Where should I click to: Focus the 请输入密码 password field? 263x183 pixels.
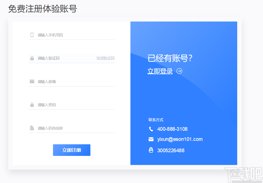[x=72, y=105]
